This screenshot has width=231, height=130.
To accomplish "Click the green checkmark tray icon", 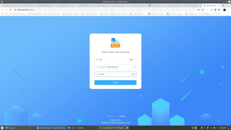I will point(196,128).
